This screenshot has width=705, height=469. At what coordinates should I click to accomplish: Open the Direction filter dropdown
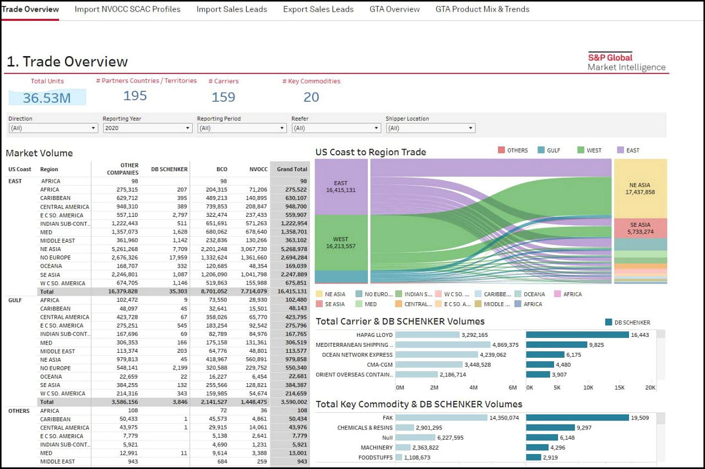point(53,128)
